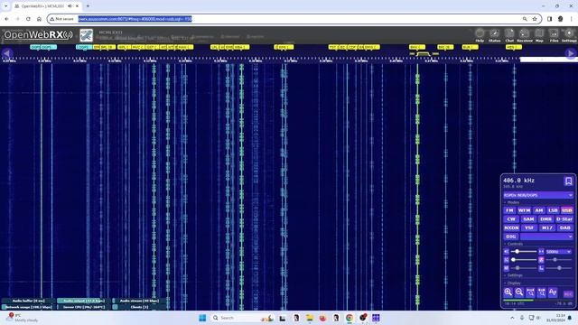Adjust the squelch level slider
Screen dimensions: 578x325
(x=524, y=260)
